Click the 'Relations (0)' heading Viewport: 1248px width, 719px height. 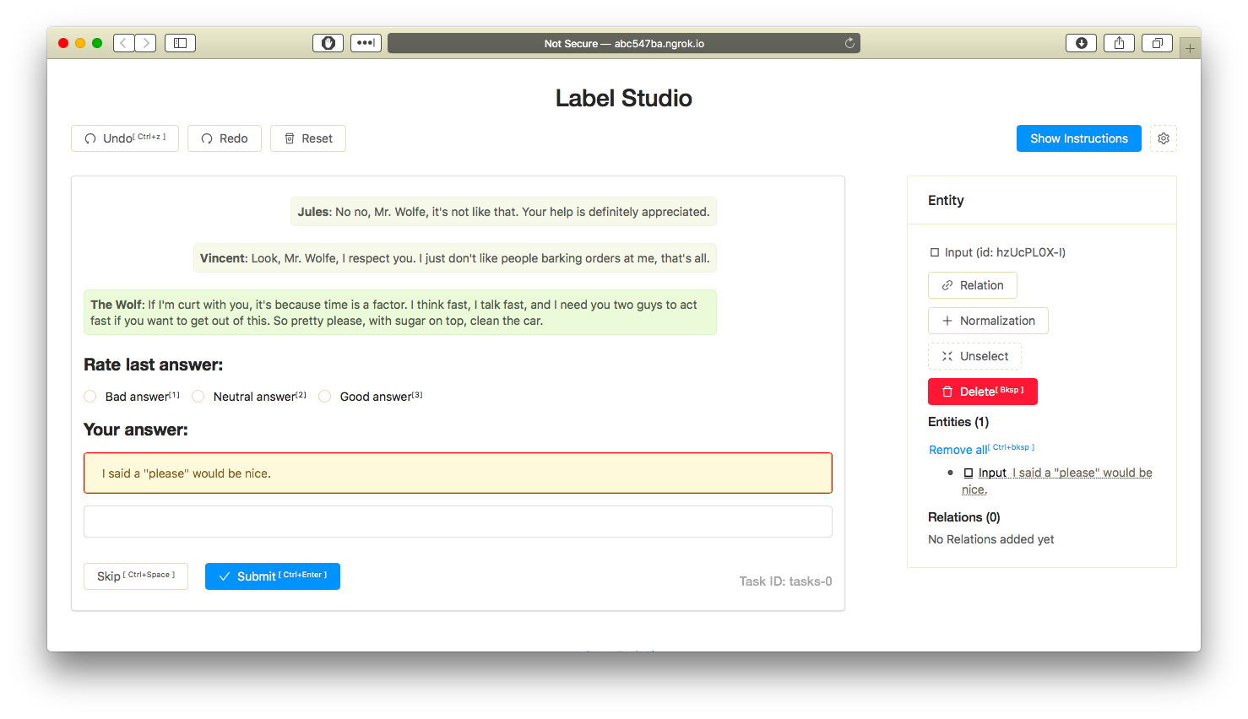click(964, 517)
